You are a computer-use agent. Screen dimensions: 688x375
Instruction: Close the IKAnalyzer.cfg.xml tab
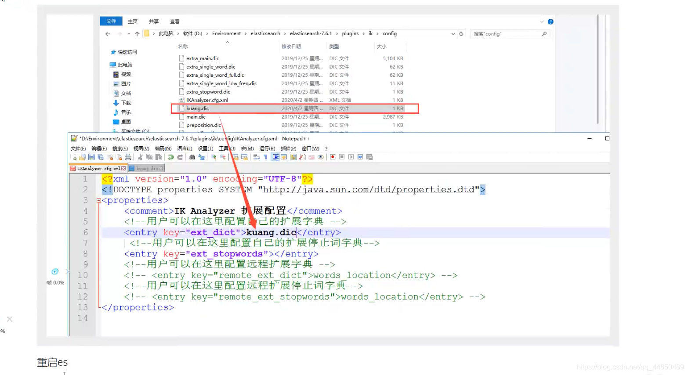(123, 168)
